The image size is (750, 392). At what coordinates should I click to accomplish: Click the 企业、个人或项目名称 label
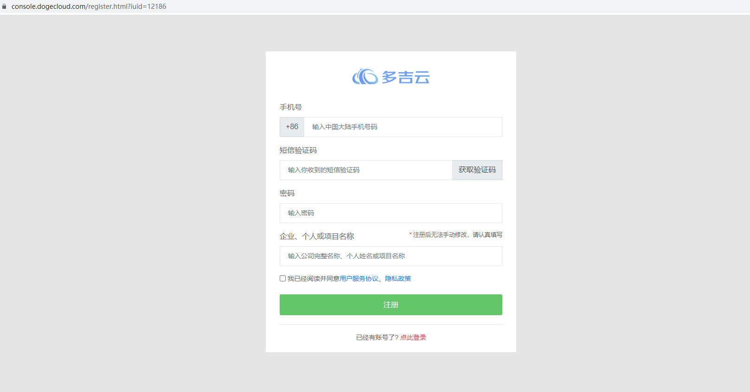tap(317, 236)
